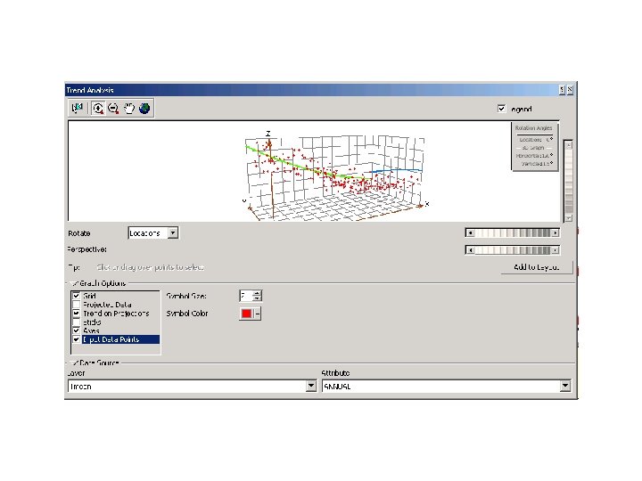Viewport: 642px width, 481px height.
Task: Click the Add to Layout button
Action: click(x=537, y=267)
